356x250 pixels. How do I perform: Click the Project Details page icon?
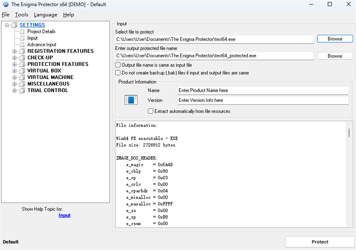click(x=22, y=32)
